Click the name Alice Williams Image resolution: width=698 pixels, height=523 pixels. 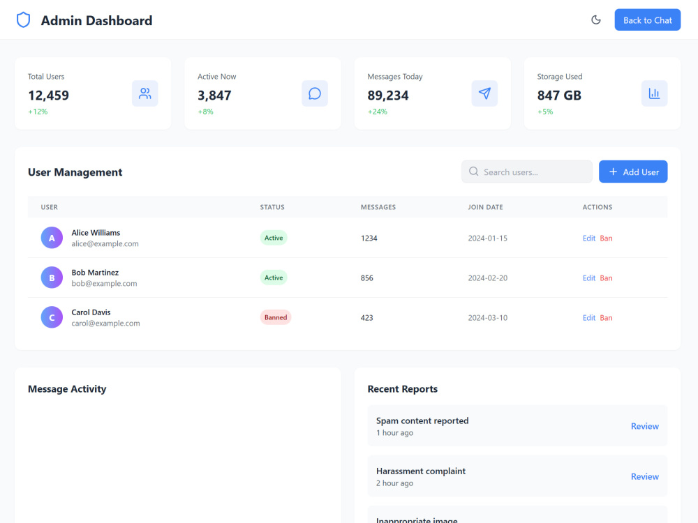click(x=96, y=233)
